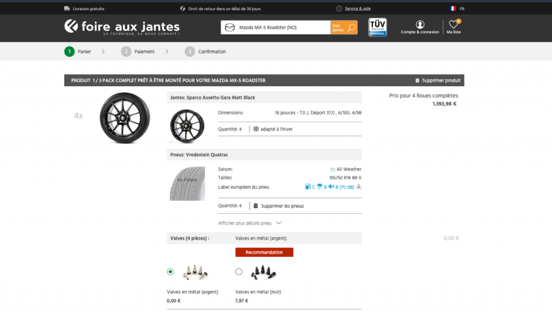
Task: Expand Afficher plus détails pneu
Action: (250, 223)
